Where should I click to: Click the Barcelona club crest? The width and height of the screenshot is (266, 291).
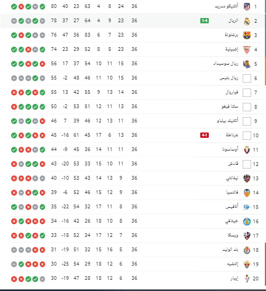247,36
